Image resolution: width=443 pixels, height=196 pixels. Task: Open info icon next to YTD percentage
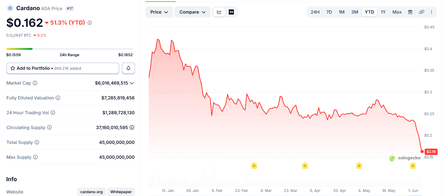click(x=90, y=23)
